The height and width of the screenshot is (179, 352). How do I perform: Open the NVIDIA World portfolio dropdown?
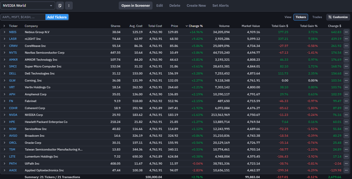[x=28, y=6]
